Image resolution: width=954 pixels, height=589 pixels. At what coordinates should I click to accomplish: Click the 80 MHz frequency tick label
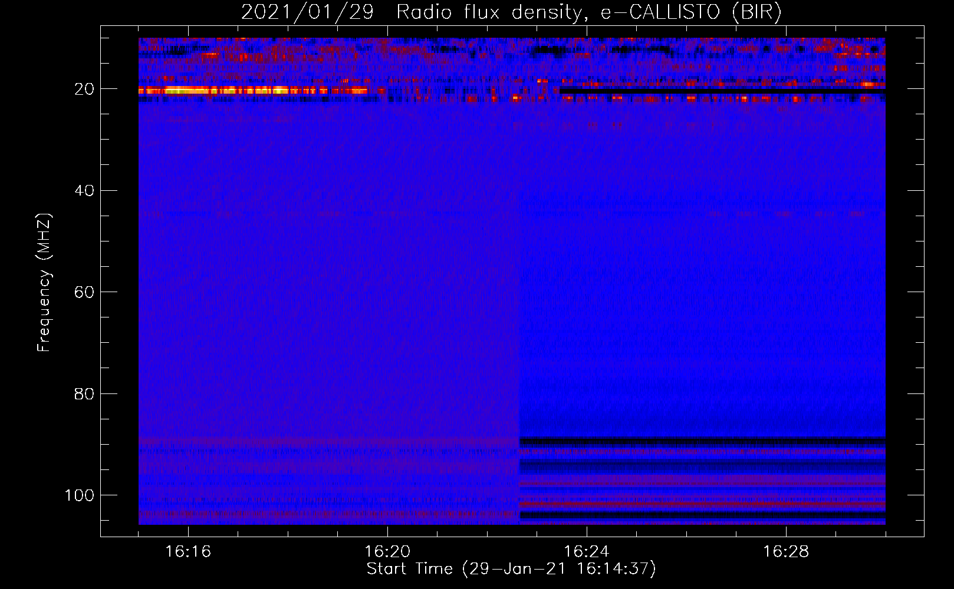click(x=85, y=393)
